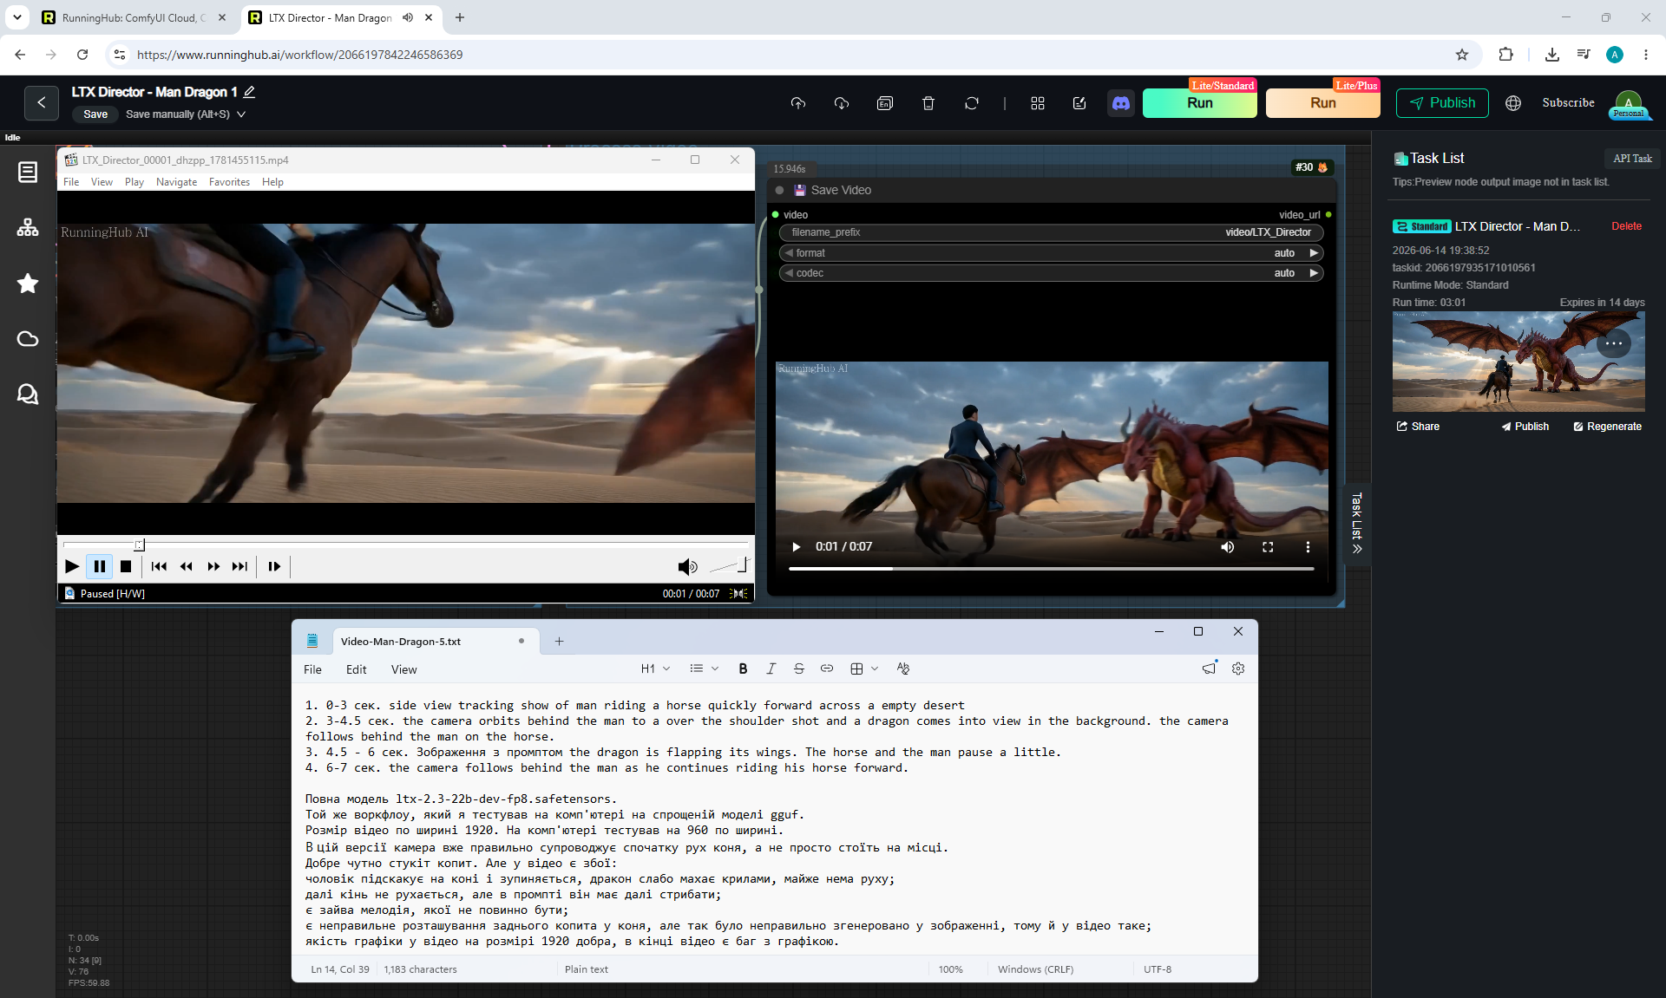This screenshot has width=1666, height=998.
Task: Open the Discord icon button
Action: [x=1121, y=103]
